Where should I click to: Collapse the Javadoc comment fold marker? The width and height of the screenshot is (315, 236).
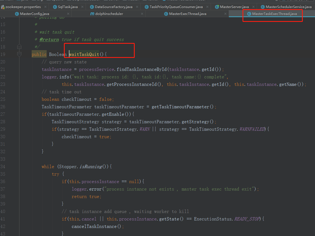19,47
